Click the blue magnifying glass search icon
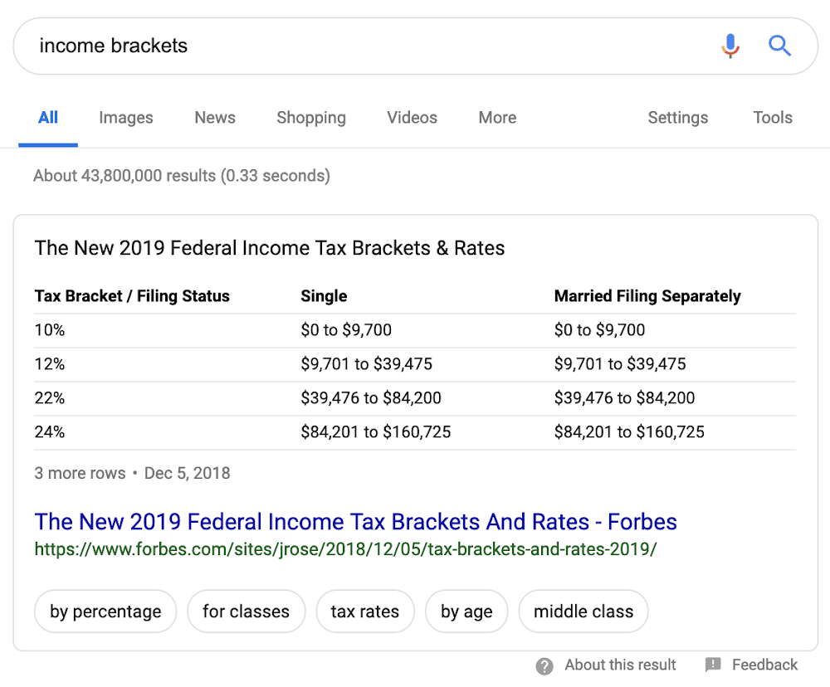This screenshot has width=830, height=687. click(x=779, y=46)
